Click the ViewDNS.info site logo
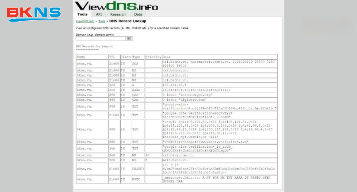The width and height of the screenshot is (357, 192). 116,6
